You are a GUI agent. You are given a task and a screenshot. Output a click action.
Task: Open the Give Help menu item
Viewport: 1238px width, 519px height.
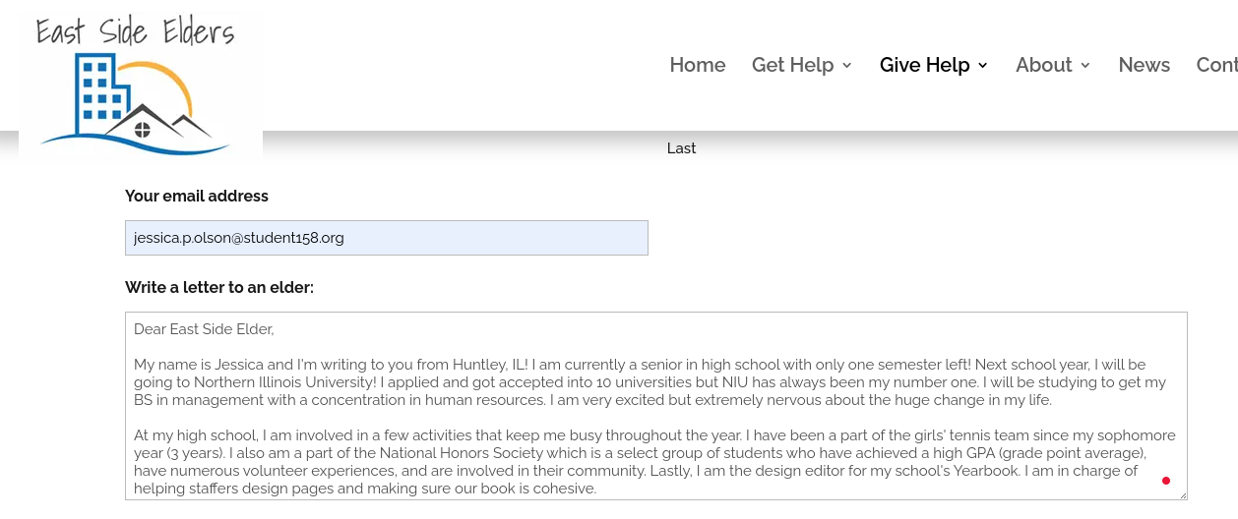click(x=925, y=65)
